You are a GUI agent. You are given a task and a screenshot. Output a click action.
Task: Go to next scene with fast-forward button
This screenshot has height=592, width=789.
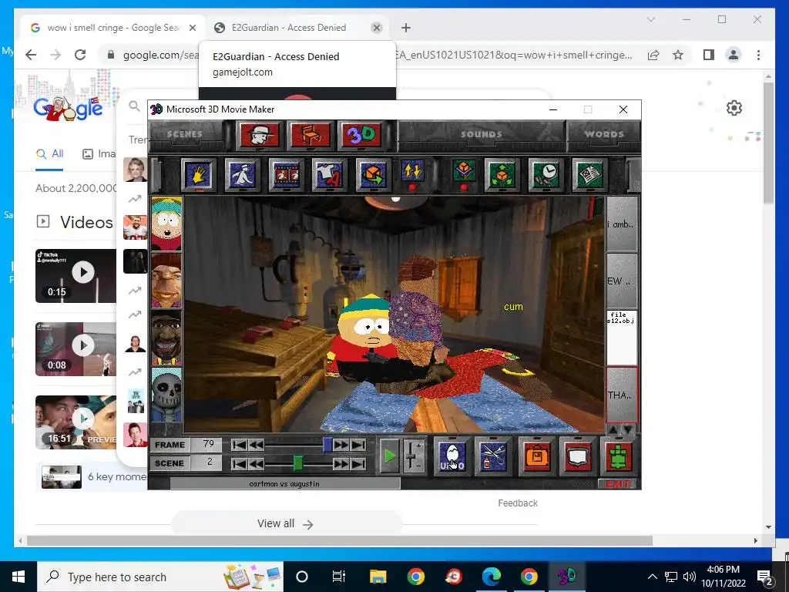coord(341,463)
